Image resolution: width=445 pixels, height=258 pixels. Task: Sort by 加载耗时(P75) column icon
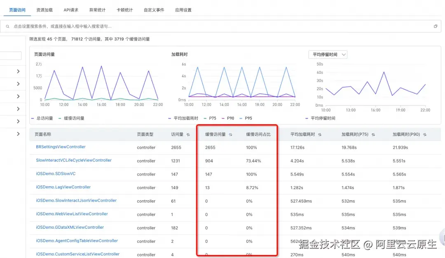(373, 134)
